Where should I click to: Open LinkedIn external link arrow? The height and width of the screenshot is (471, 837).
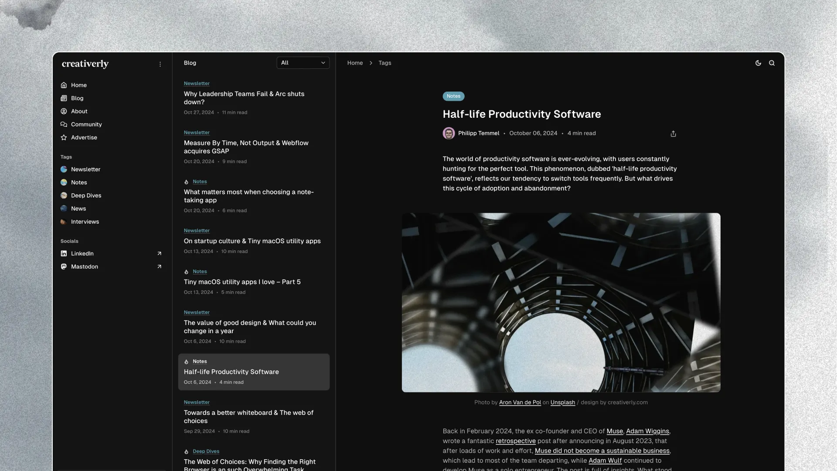point(159,253)
